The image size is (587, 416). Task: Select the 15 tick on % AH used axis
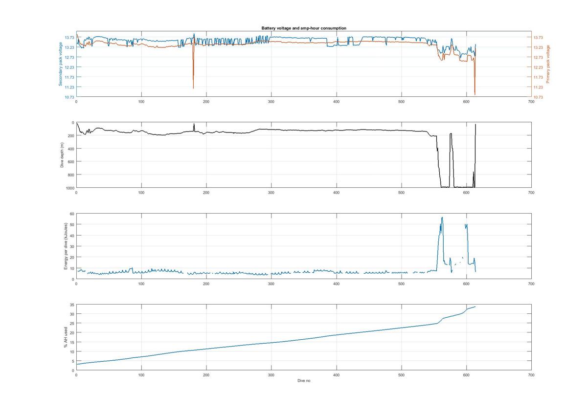click(x=72, y=342)
